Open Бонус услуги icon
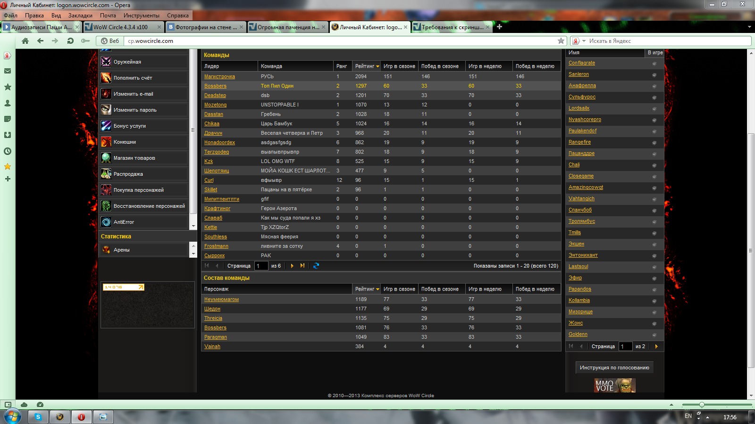The height and width of the screenshot is (424, 755). pos(106,126)
